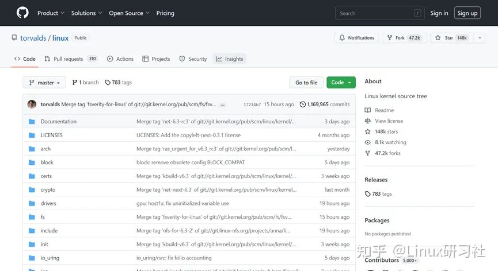The width and height of the screenshot is (498, 271).
Task: Open the Documentation folder name
Action: [x=59, y=122]
